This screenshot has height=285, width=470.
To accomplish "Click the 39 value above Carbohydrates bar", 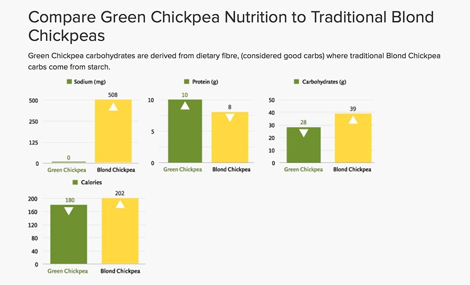I will click(x=353, y=109).
